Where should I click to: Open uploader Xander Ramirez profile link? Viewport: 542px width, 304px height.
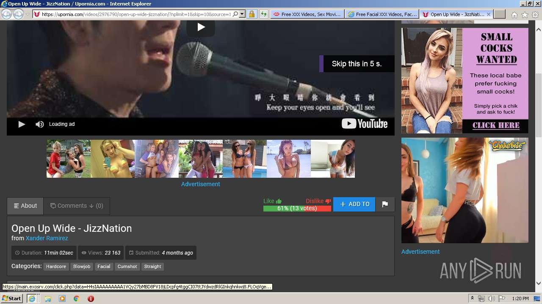click(47, 238)
